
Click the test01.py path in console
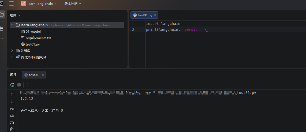point(247,93)
